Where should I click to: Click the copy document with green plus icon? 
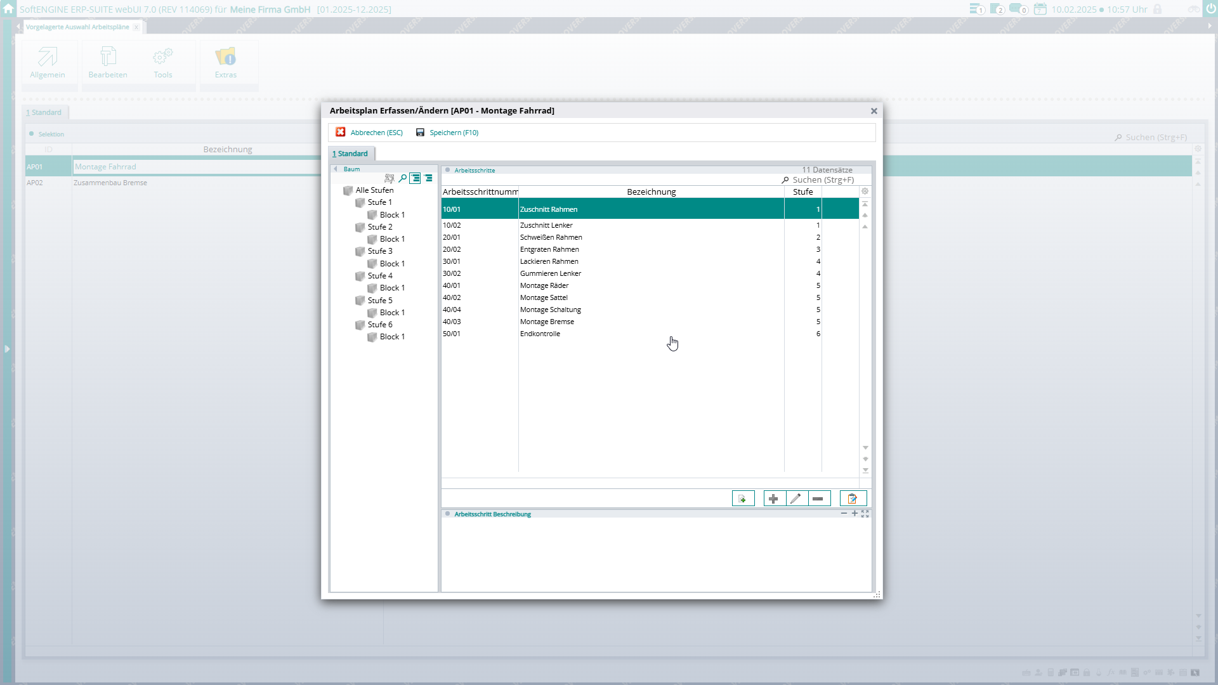coord(743,499)
